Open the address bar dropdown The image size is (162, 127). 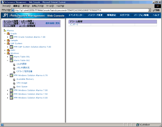coord(149,10)
